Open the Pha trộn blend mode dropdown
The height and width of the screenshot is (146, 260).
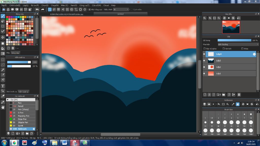click(238, 44)
